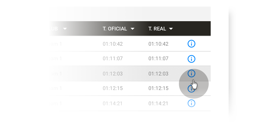The image size is (269, 139).
Task: Open info icon for the 01:11:07 row
Action: point(191,59)
